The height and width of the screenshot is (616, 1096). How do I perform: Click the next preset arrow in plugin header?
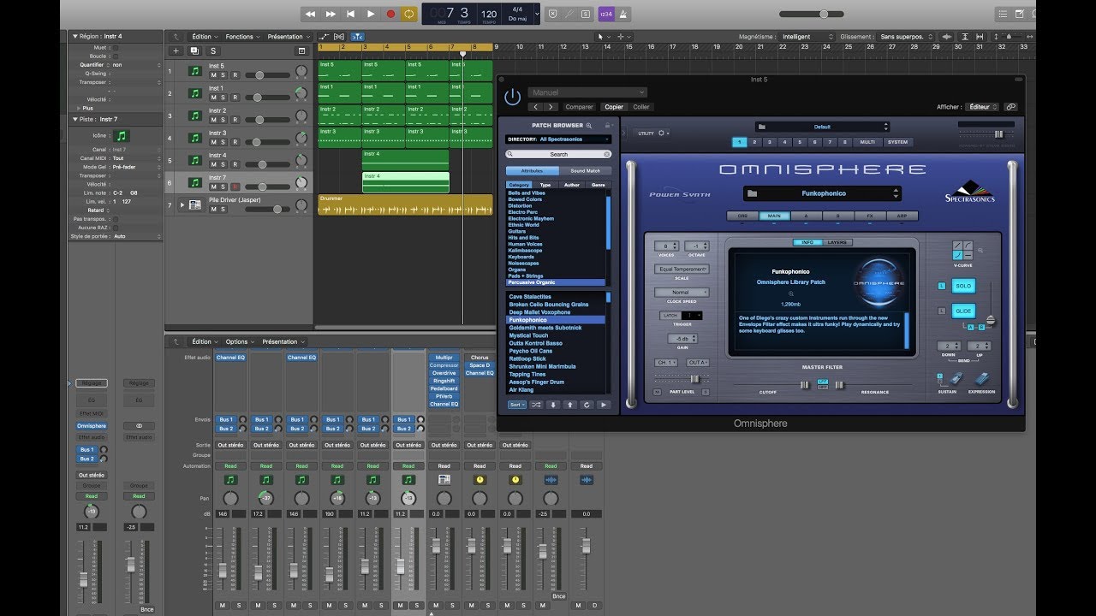[552, 107]
